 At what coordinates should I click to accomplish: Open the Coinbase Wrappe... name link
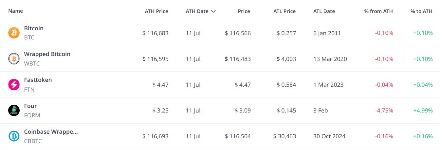51,132
